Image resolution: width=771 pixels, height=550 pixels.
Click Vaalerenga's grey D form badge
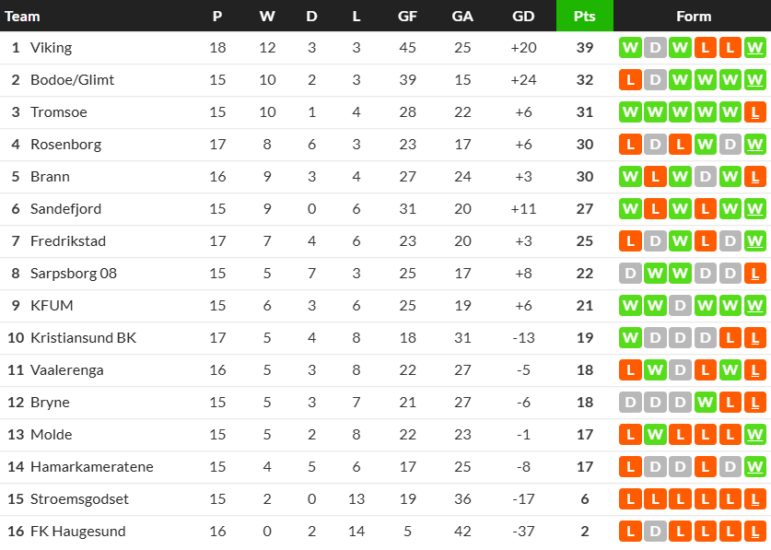pyautogui.click(x=680, y=370)
